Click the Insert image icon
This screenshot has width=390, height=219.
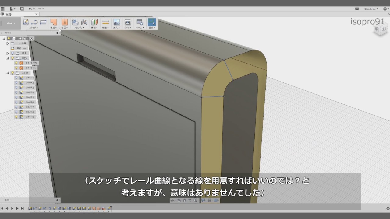pyautogui.click(x=117, y=22)
